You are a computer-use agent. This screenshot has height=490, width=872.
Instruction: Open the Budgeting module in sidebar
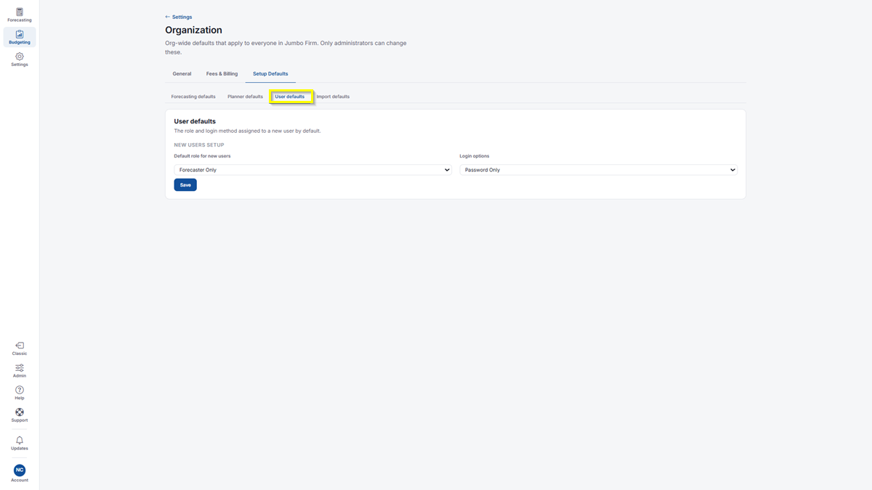pyautogui.click(x=20, y=37)
